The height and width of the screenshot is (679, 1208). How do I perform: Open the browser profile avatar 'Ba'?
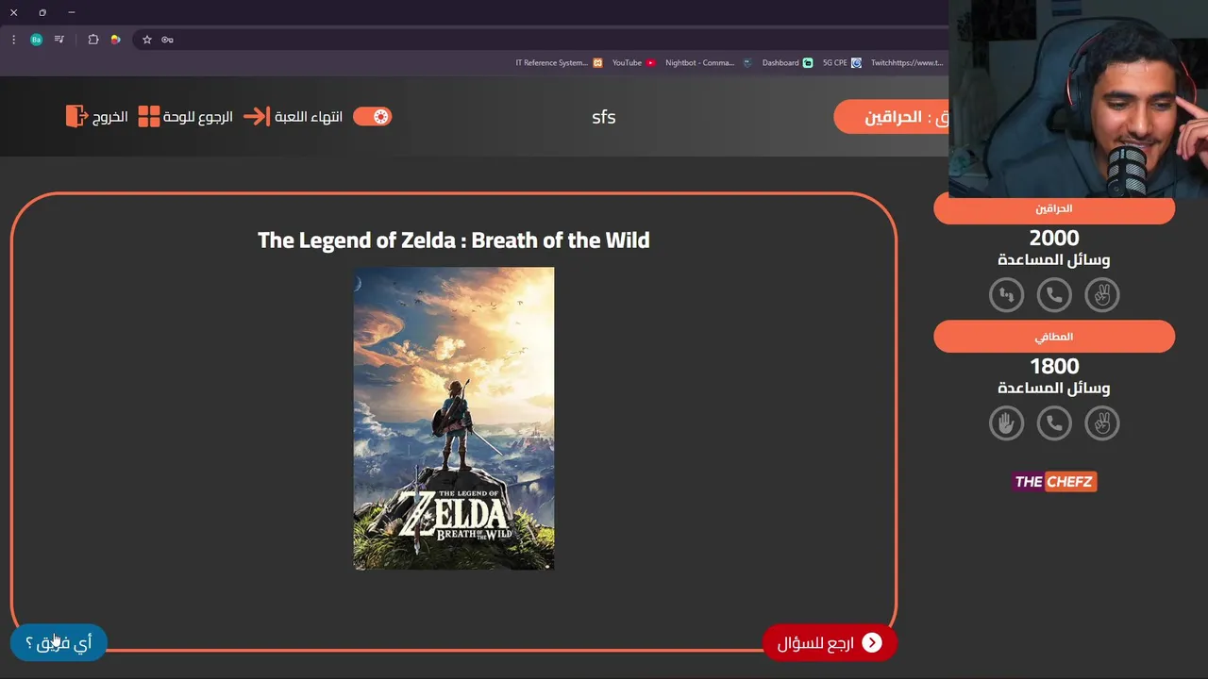pyautogui.click(x=36, y=40)
